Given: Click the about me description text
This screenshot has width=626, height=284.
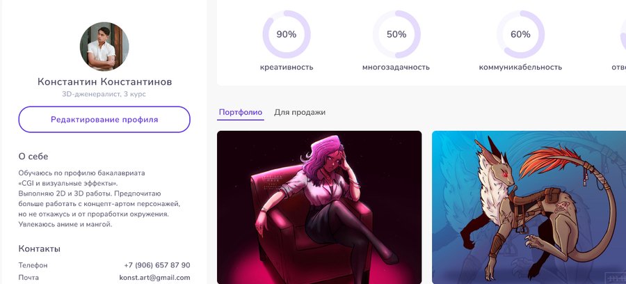Looking at the screenshot, I should tap(99, 198).
